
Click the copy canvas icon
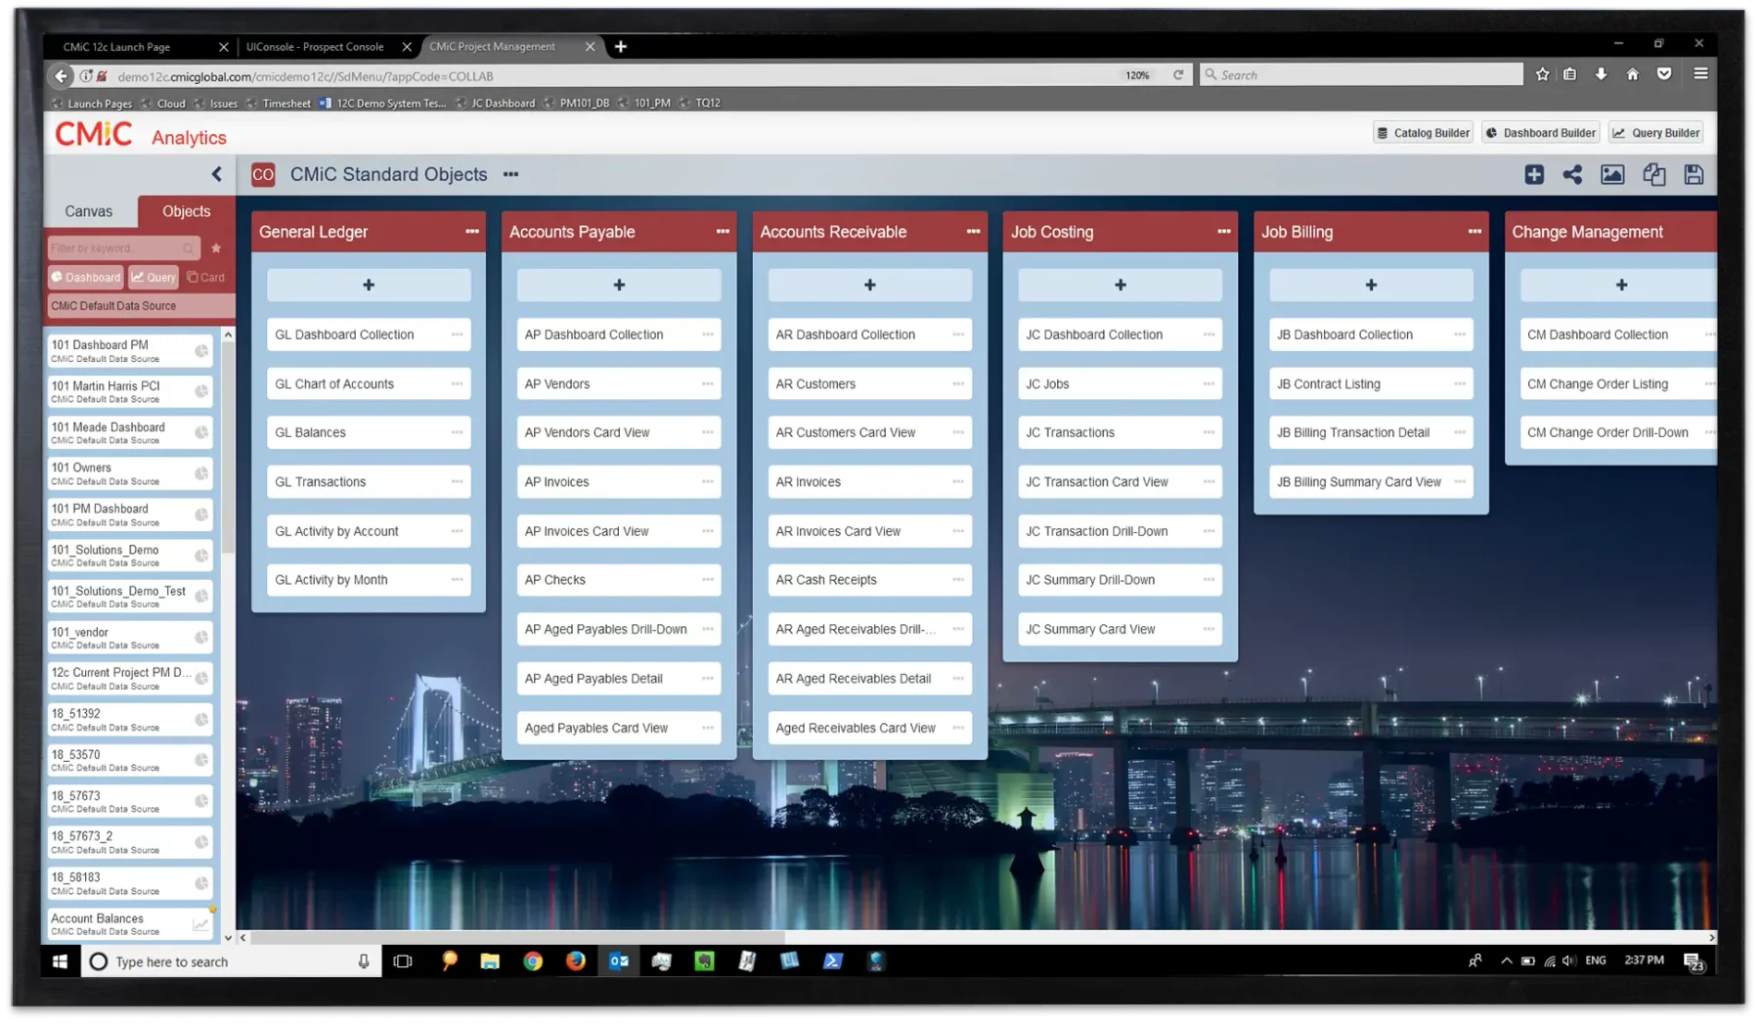(1654, 175)
